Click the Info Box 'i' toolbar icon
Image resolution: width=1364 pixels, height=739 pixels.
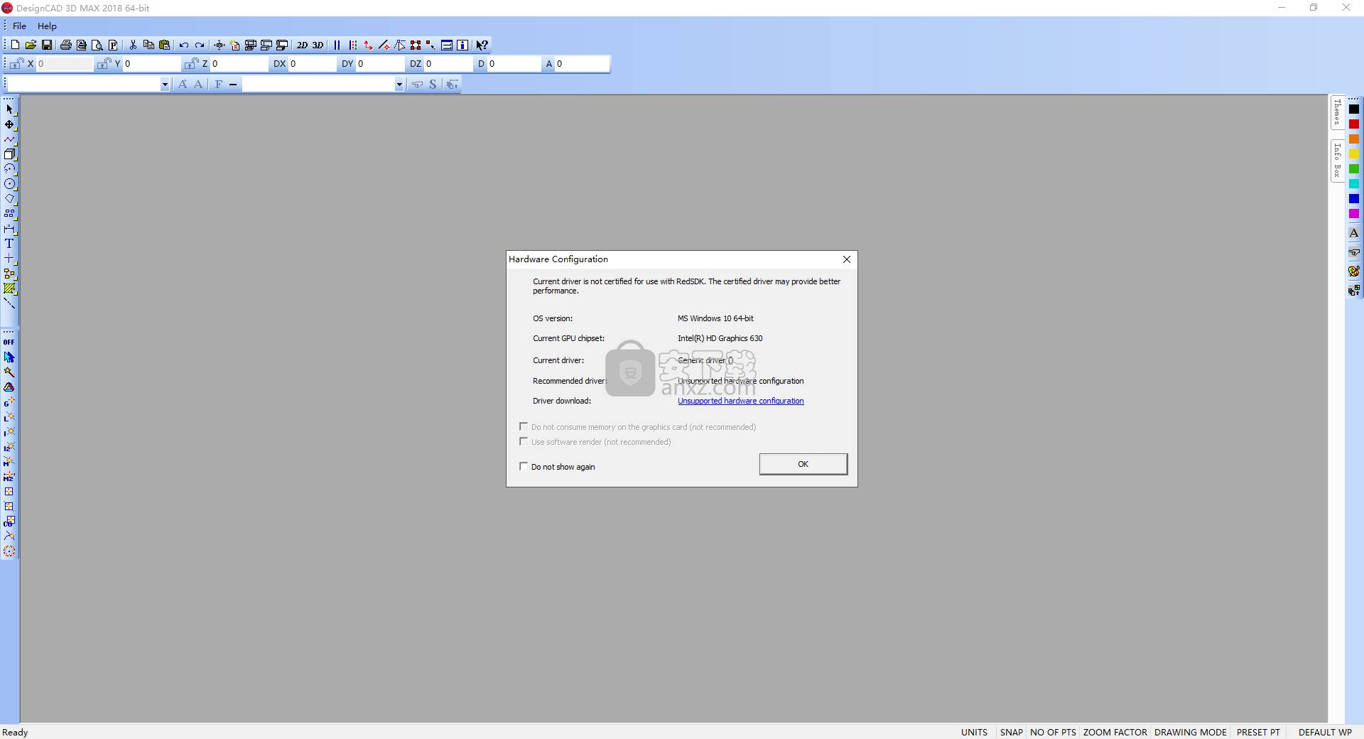tap(462, 45)
